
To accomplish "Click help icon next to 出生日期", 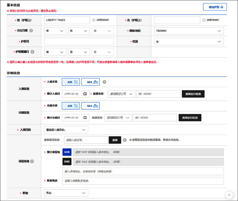I will (31, 31).
